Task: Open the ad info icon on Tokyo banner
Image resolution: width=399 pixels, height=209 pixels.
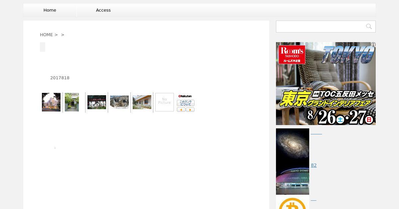Action: 373,44
